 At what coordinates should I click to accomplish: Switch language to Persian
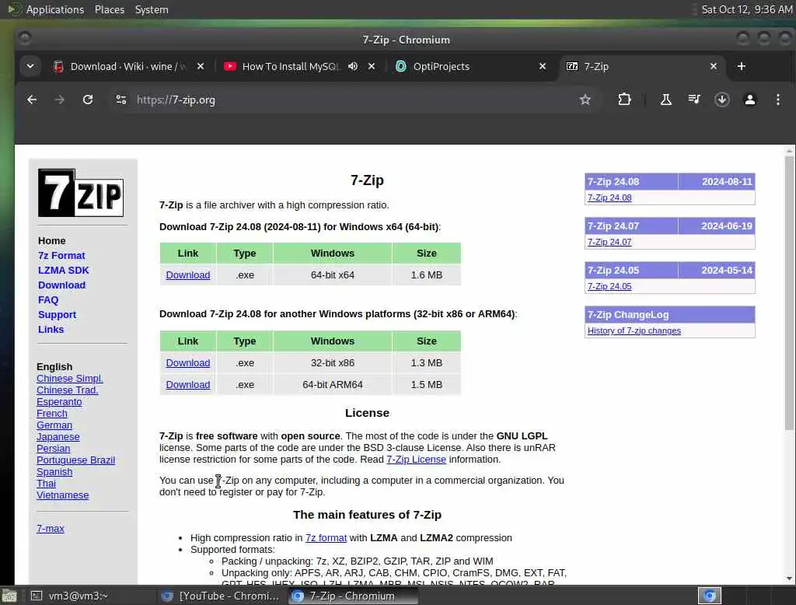pyautogui.click(x=54, y=449)
